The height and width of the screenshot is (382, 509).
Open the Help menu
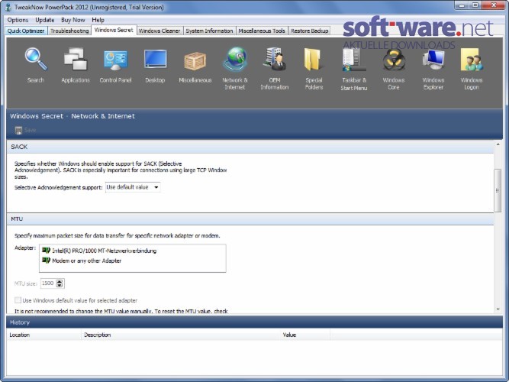[98, 20]
